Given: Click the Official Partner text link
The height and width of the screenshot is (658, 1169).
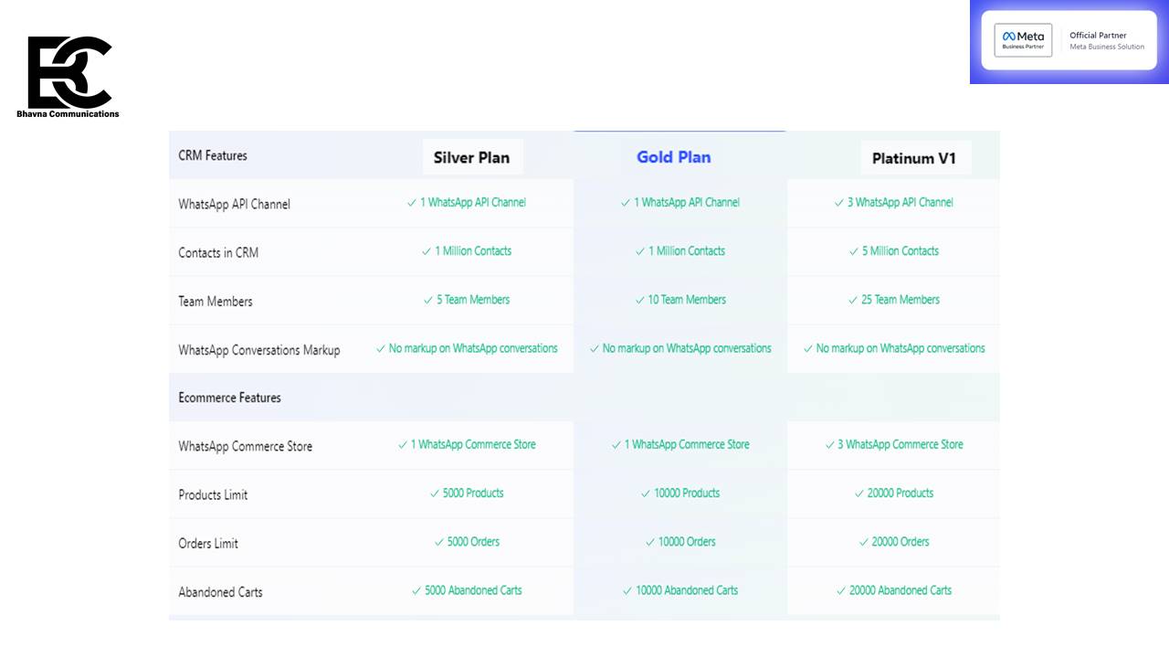Looking at the screenshot, I should pos(1098,36).
